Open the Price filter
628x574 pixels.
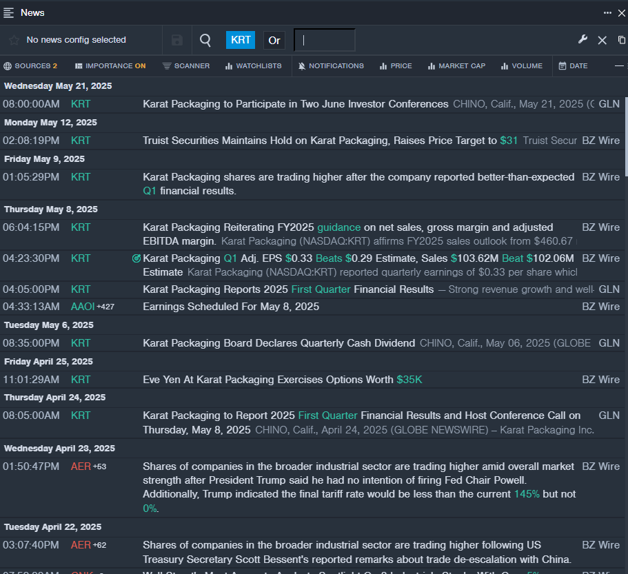pos(396,66)
